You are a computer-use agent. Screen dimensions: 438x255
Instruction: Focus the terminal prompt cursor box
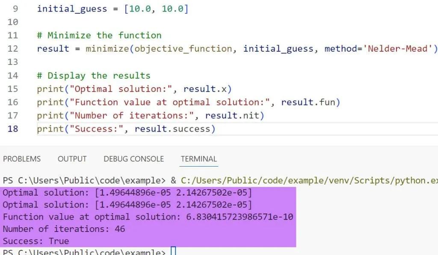[x=173, y=252]
